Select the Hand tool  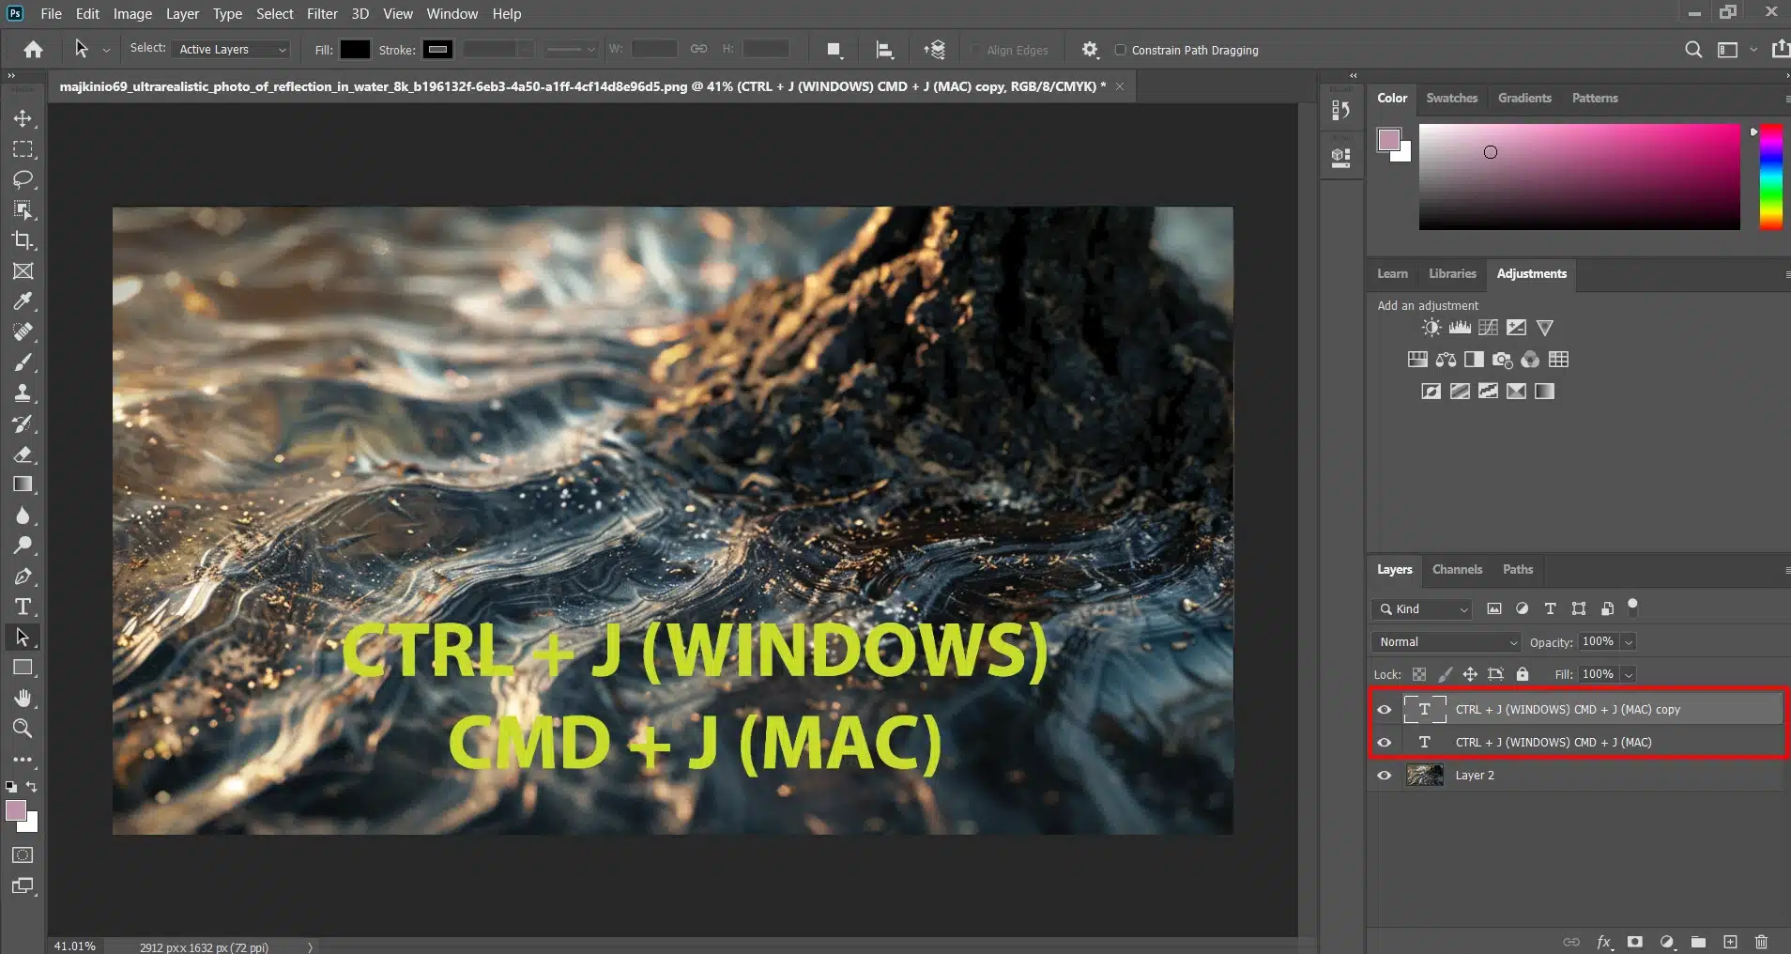[x=23, y=698]
